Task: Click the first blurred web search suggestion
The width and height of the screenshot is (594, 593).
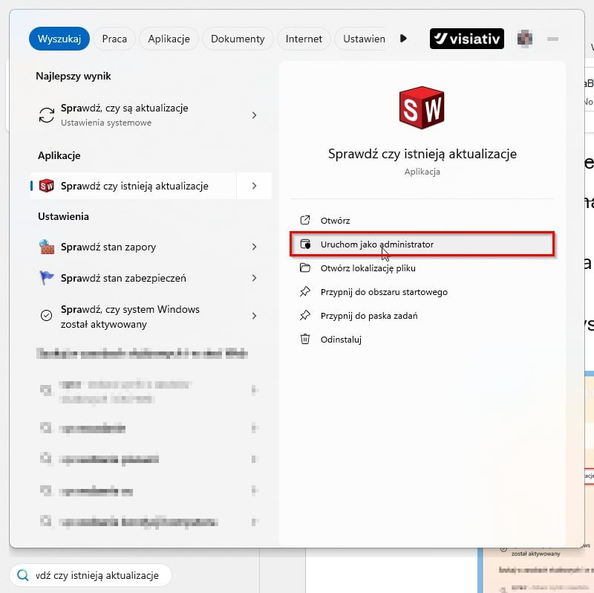Action: 150,392
